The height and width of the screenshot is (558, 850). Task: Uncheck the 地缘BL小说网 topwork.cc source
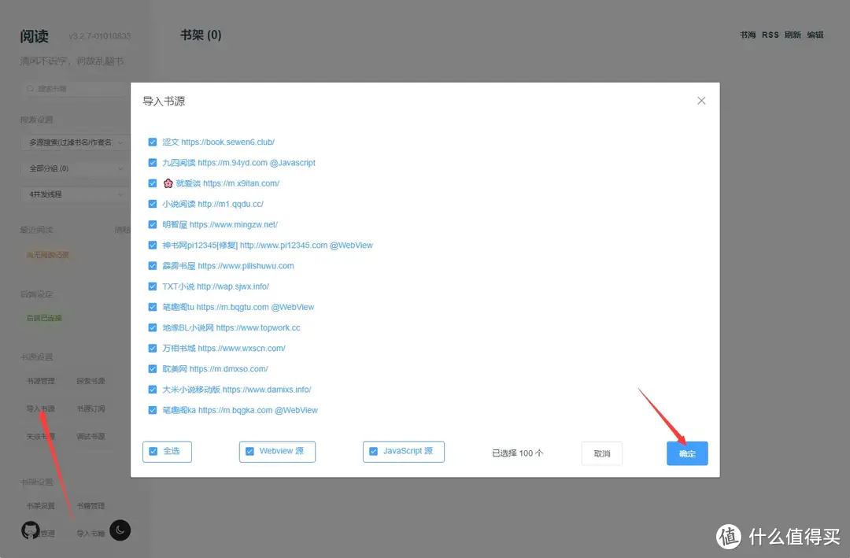[153, 327]
